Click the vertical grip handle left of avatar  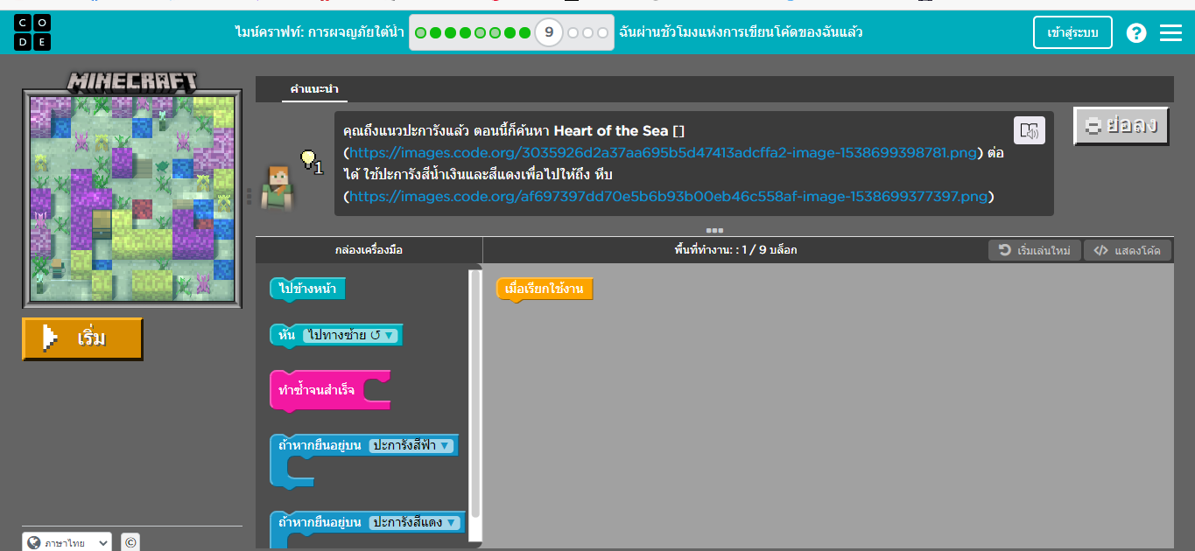point(250,196)
